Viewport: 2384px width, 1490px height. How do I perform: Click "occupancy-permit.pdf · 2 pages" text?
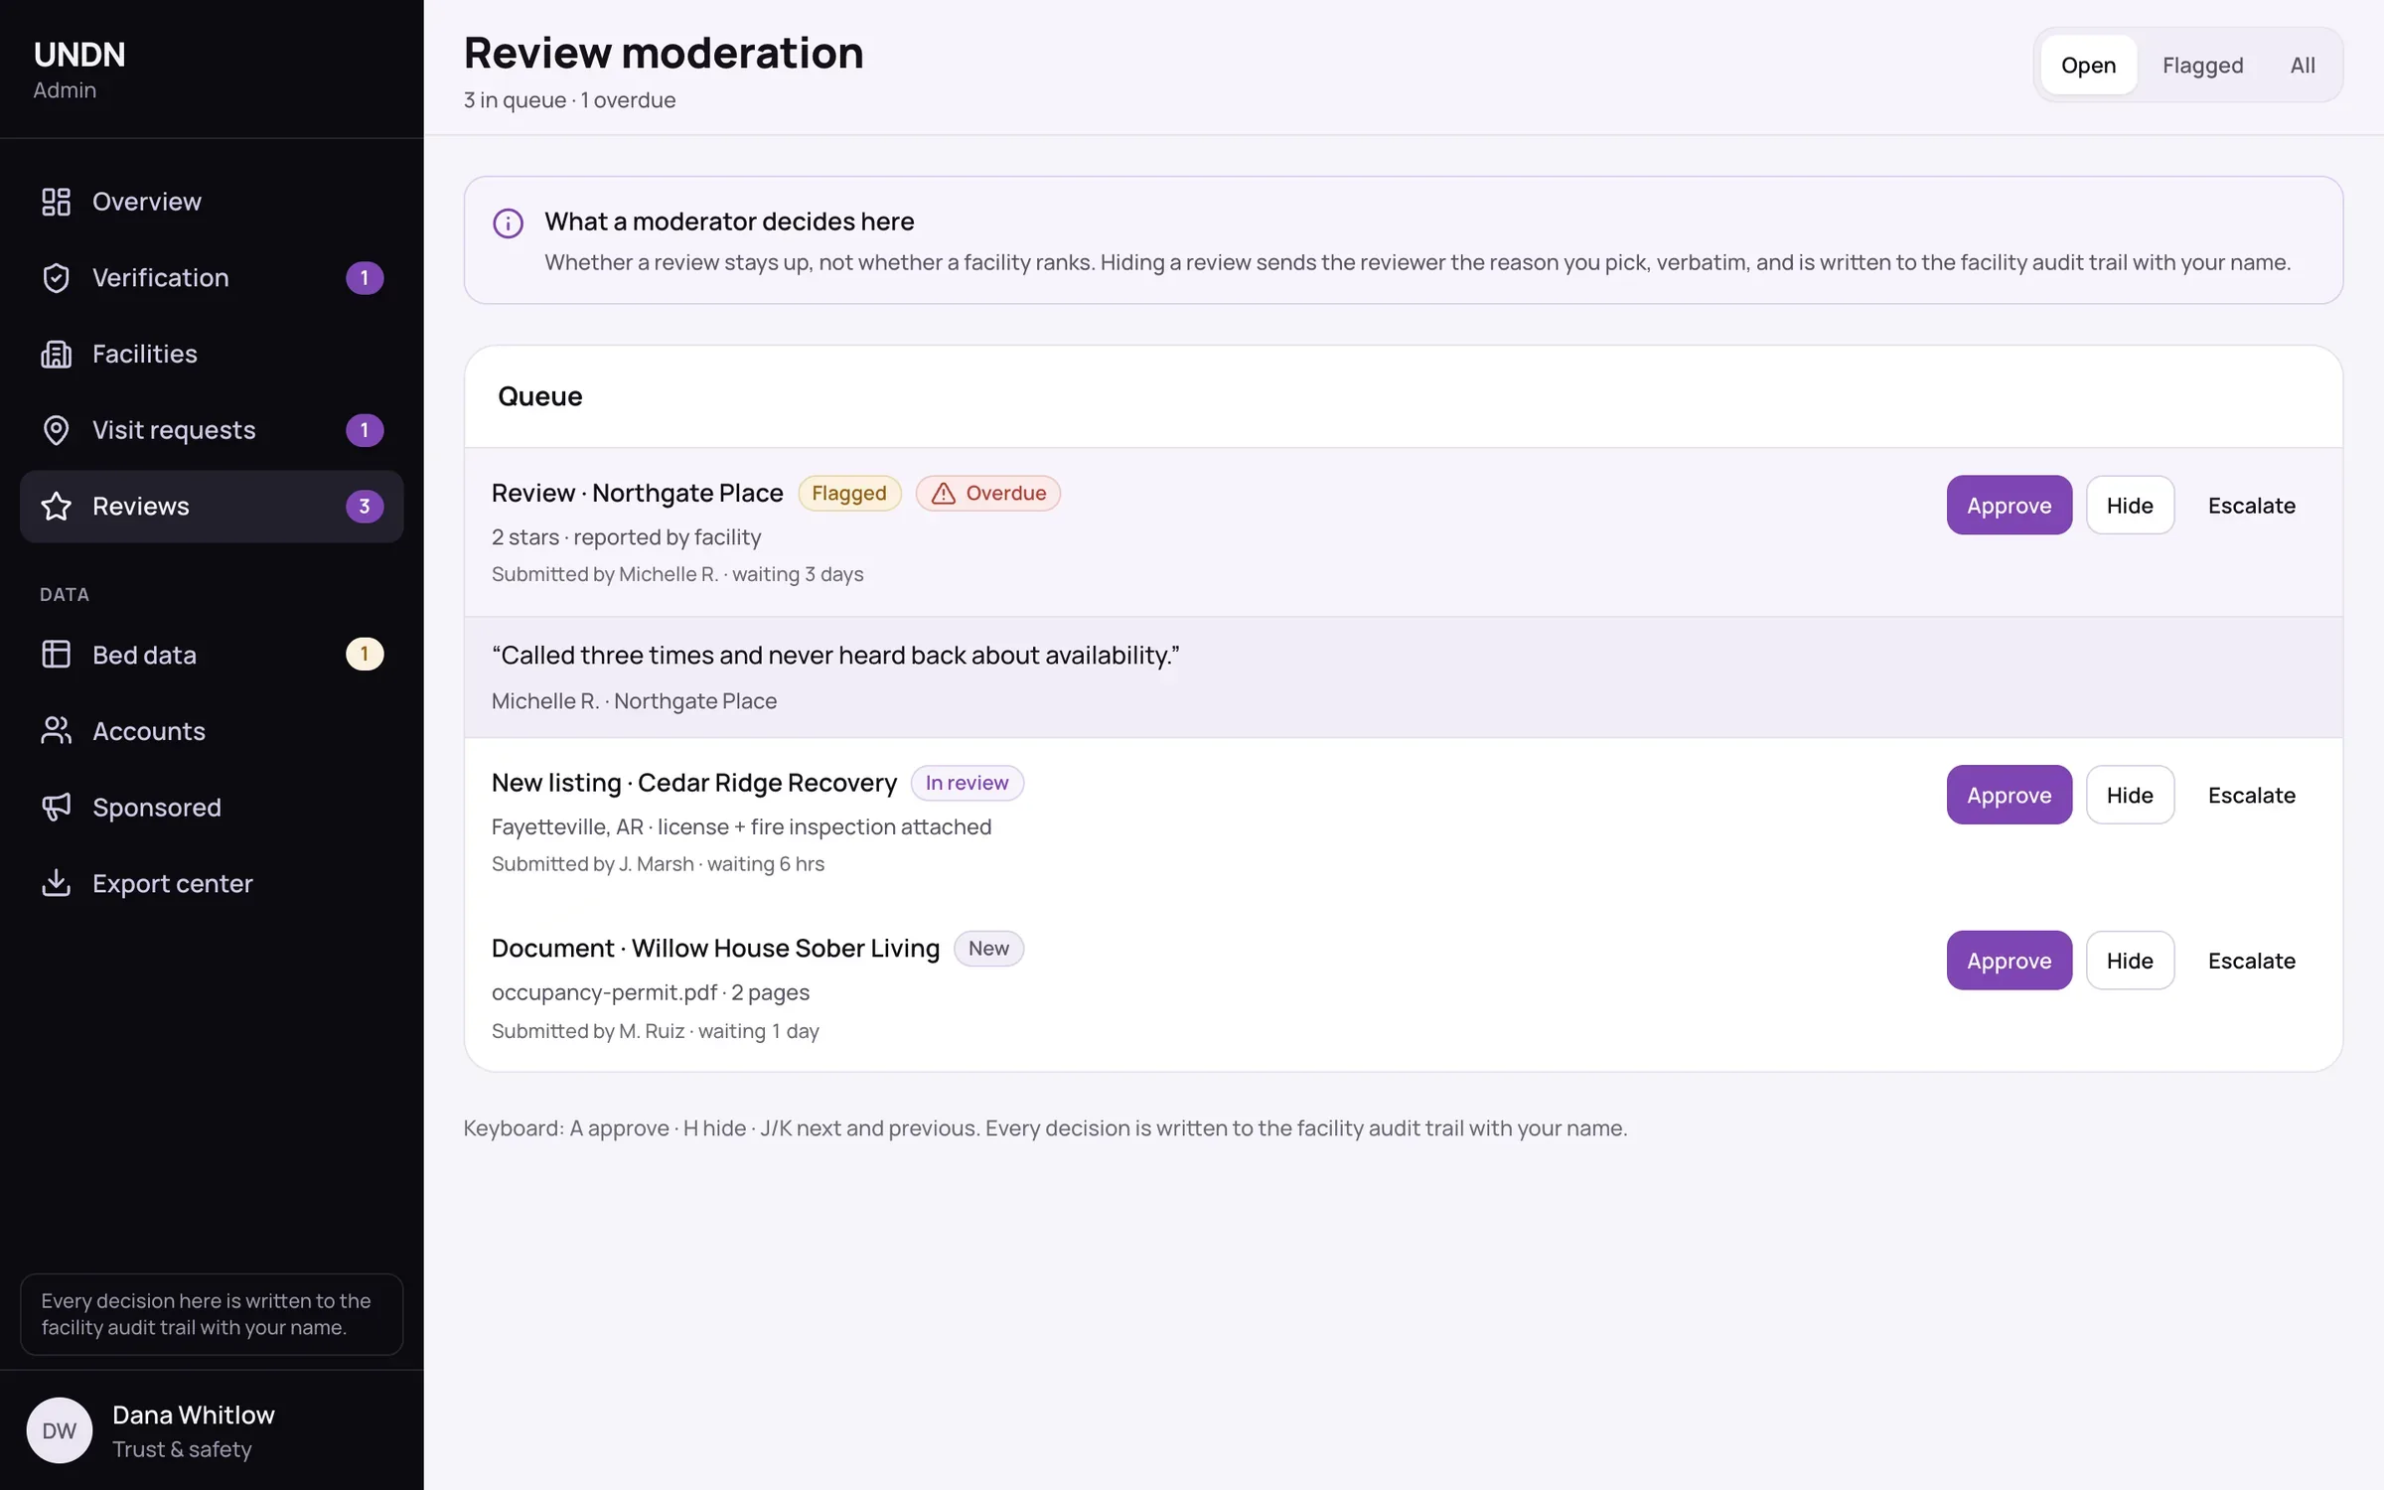tap(651, 992)
